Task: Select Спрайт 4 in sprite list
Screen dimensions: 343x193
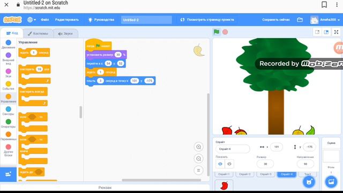Action: [287, 174]
